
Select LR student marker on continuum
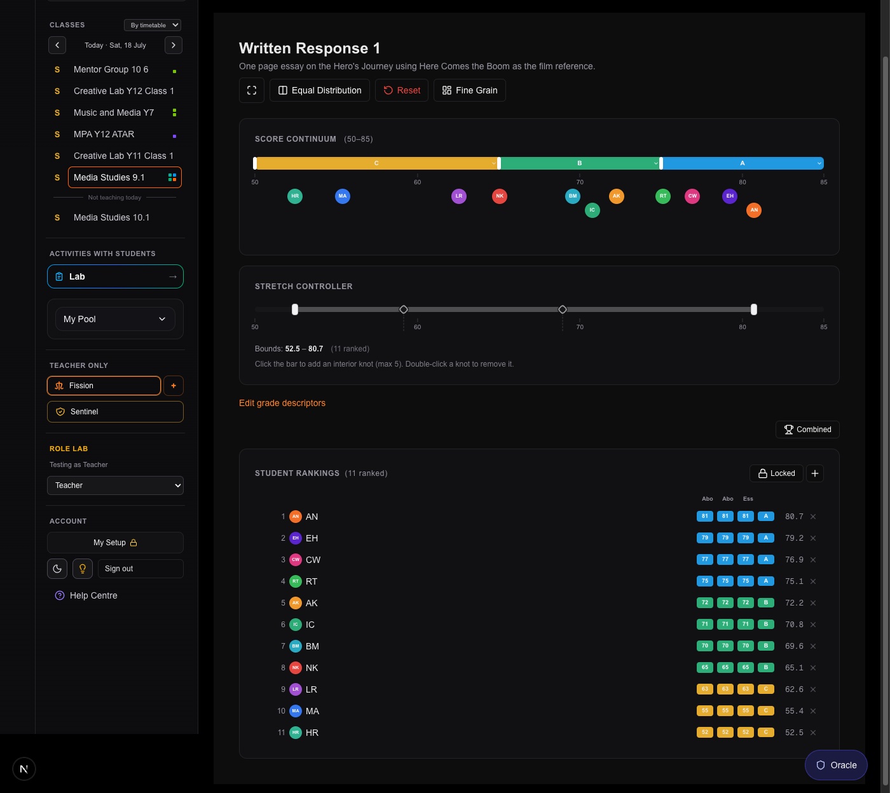[459, 196]
